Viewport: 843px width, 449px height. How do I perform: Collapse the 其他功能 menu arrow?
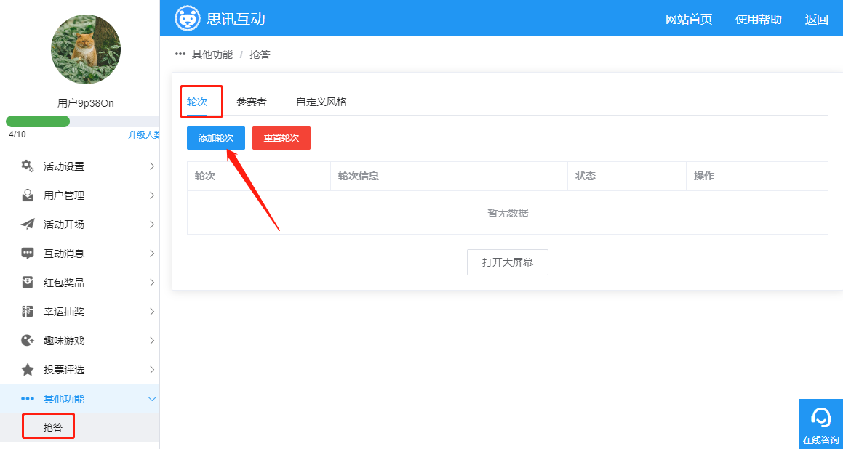152,399
